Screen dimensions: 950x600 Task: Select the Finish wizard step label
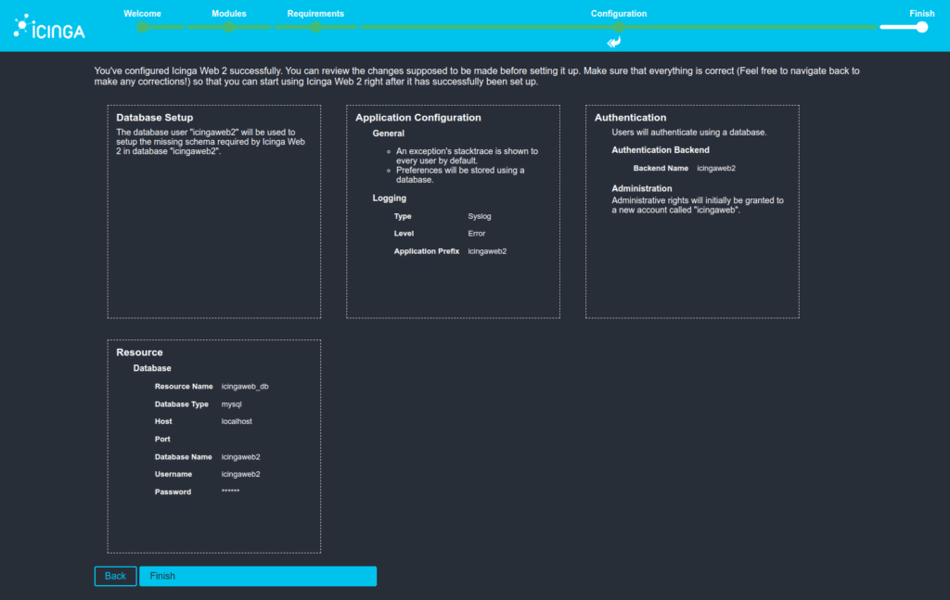pos(921,13)
